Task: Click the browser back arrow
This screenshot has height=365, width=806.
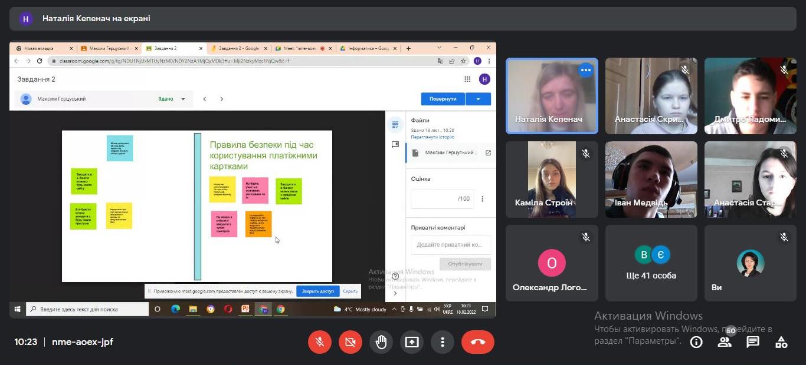Action: [17, 61]
